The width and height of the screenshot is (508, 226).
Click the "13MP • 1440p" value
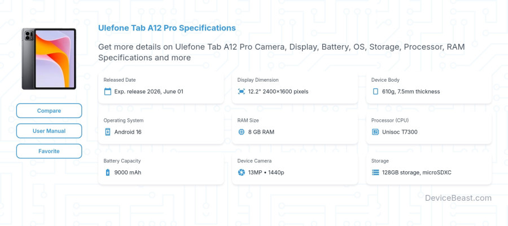[266, 172]
